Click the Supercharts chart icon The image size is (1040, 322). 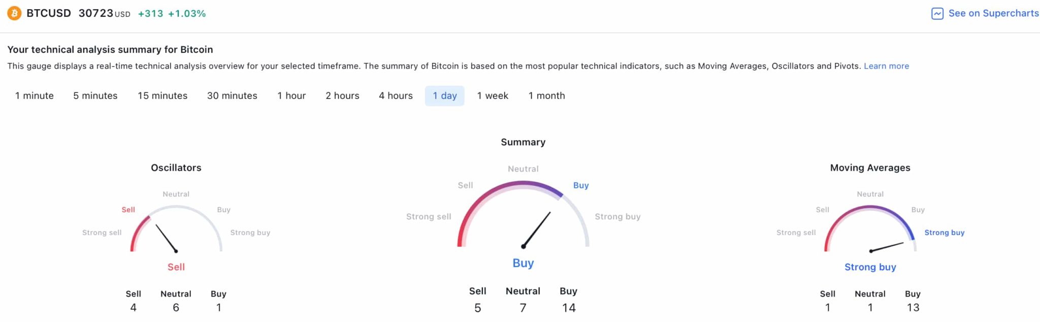(937, 14)
